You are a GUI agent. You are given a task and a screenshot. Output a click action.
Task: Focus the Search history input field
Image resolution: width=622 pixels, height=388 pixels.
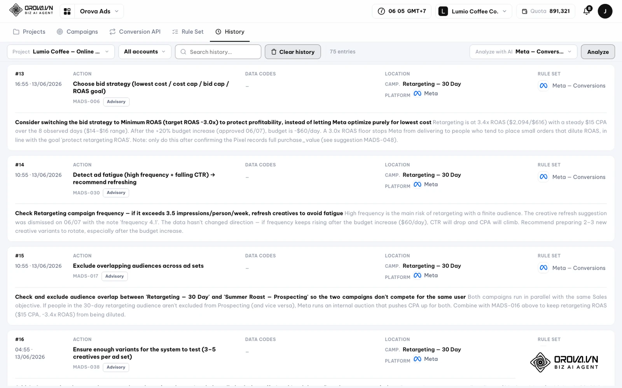[218, 52]
